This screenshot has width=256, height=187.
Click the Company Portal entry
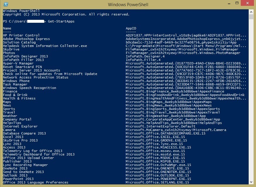coord(17,119)
